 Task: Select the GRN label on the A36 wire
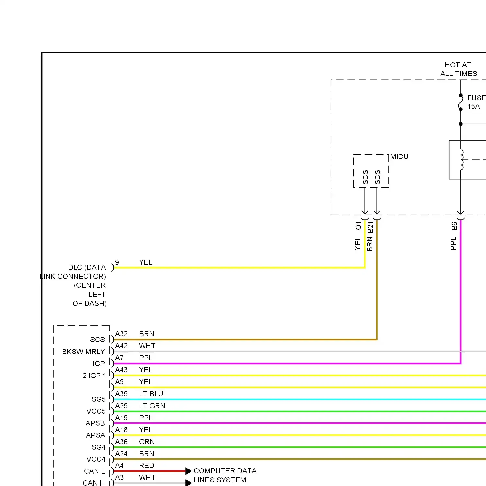[147, 442]
